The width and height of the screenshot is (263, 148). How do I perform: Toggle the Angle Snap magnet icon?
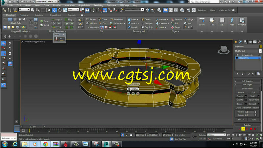click(x=105, y=10)
